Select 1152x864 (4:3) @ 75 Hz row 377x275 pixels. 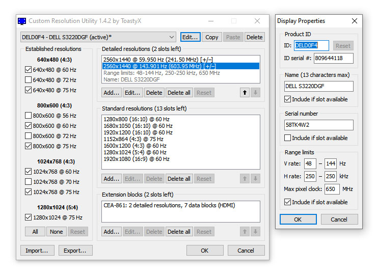tap(181, 139)
